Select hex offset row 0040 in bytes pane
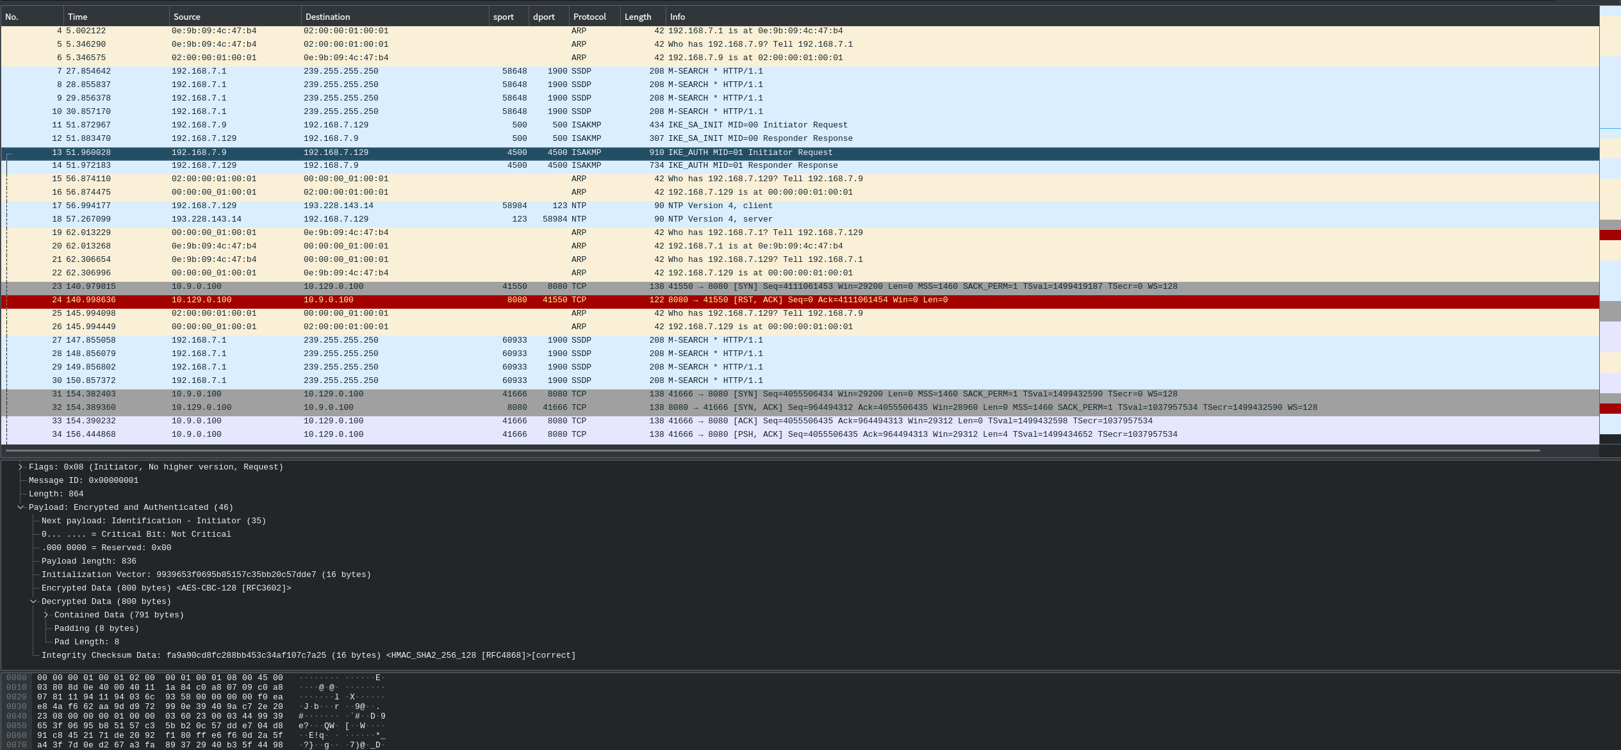 (17, 716)
